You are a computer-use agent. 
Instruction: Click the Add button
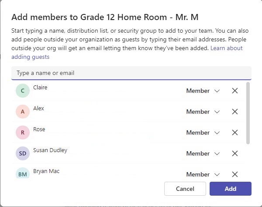pyautogui.click(x=231, y=189)
